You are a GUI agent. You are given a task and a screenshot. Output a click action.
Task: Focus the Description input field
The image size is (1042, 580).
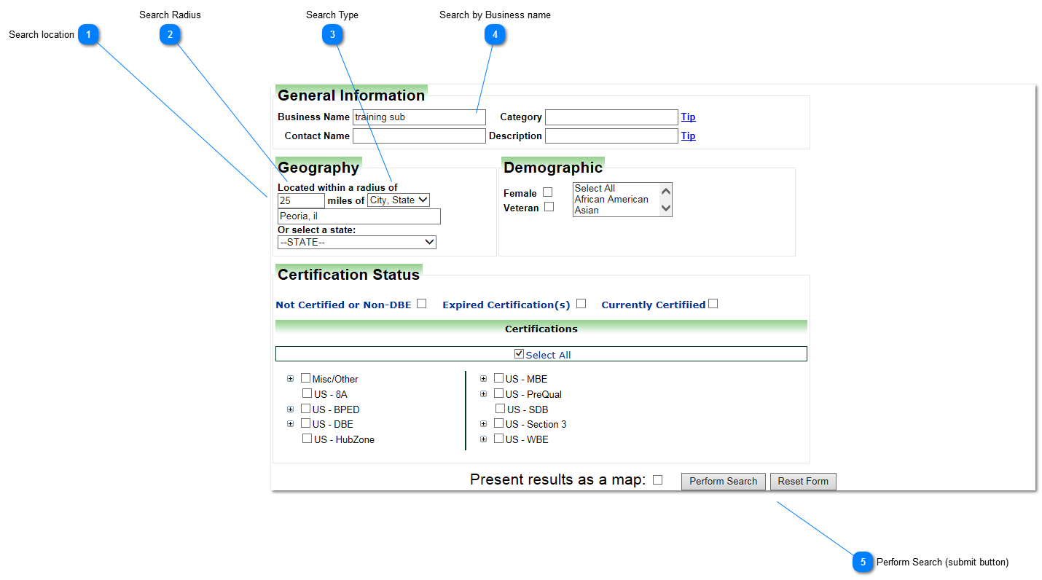(611, 136)
